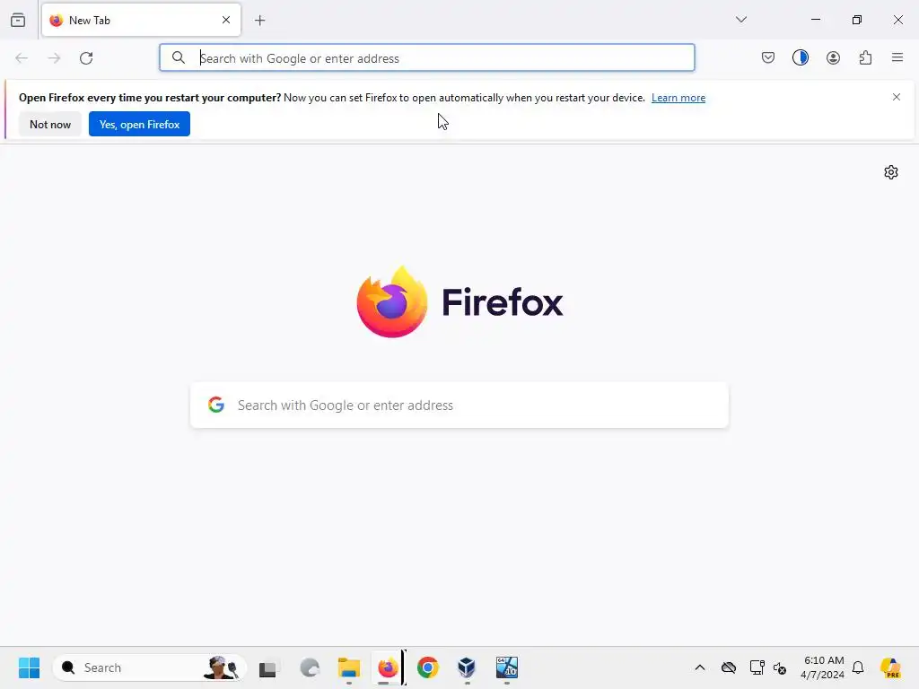Open the hamburger application menu
This screenshot has width=919, height=689.
click(897, 57)
